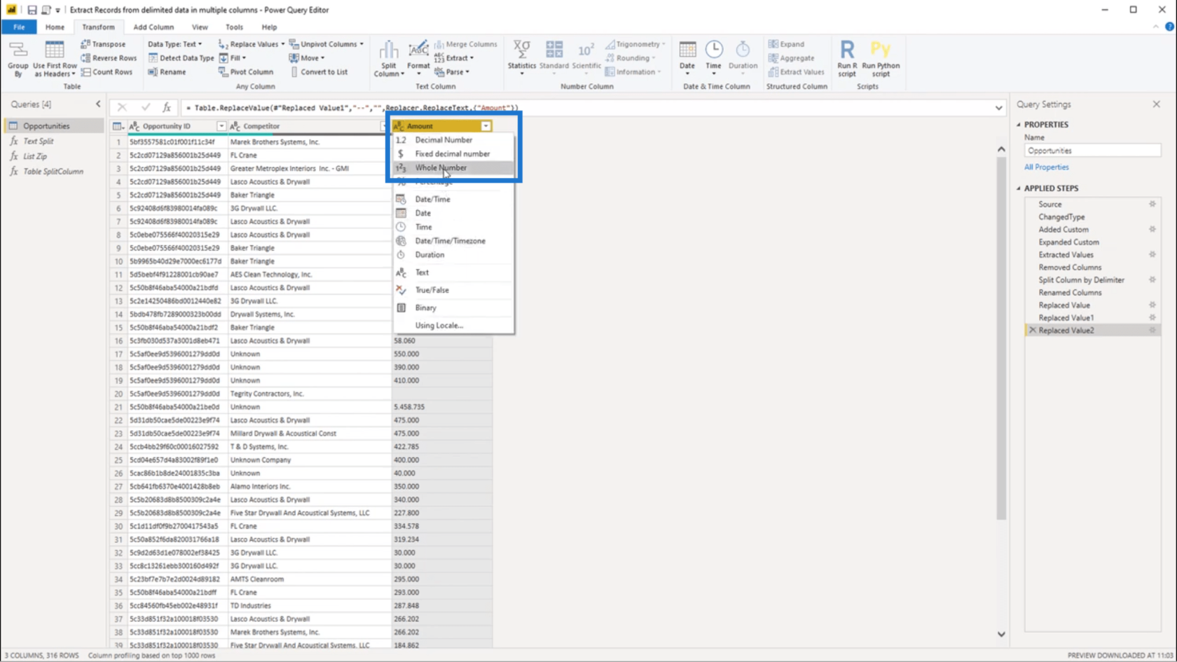Click the query Name input field
This screenshot has height=662, width=1177.
1092,151
